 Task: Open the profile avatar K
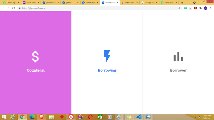(206, 8)
